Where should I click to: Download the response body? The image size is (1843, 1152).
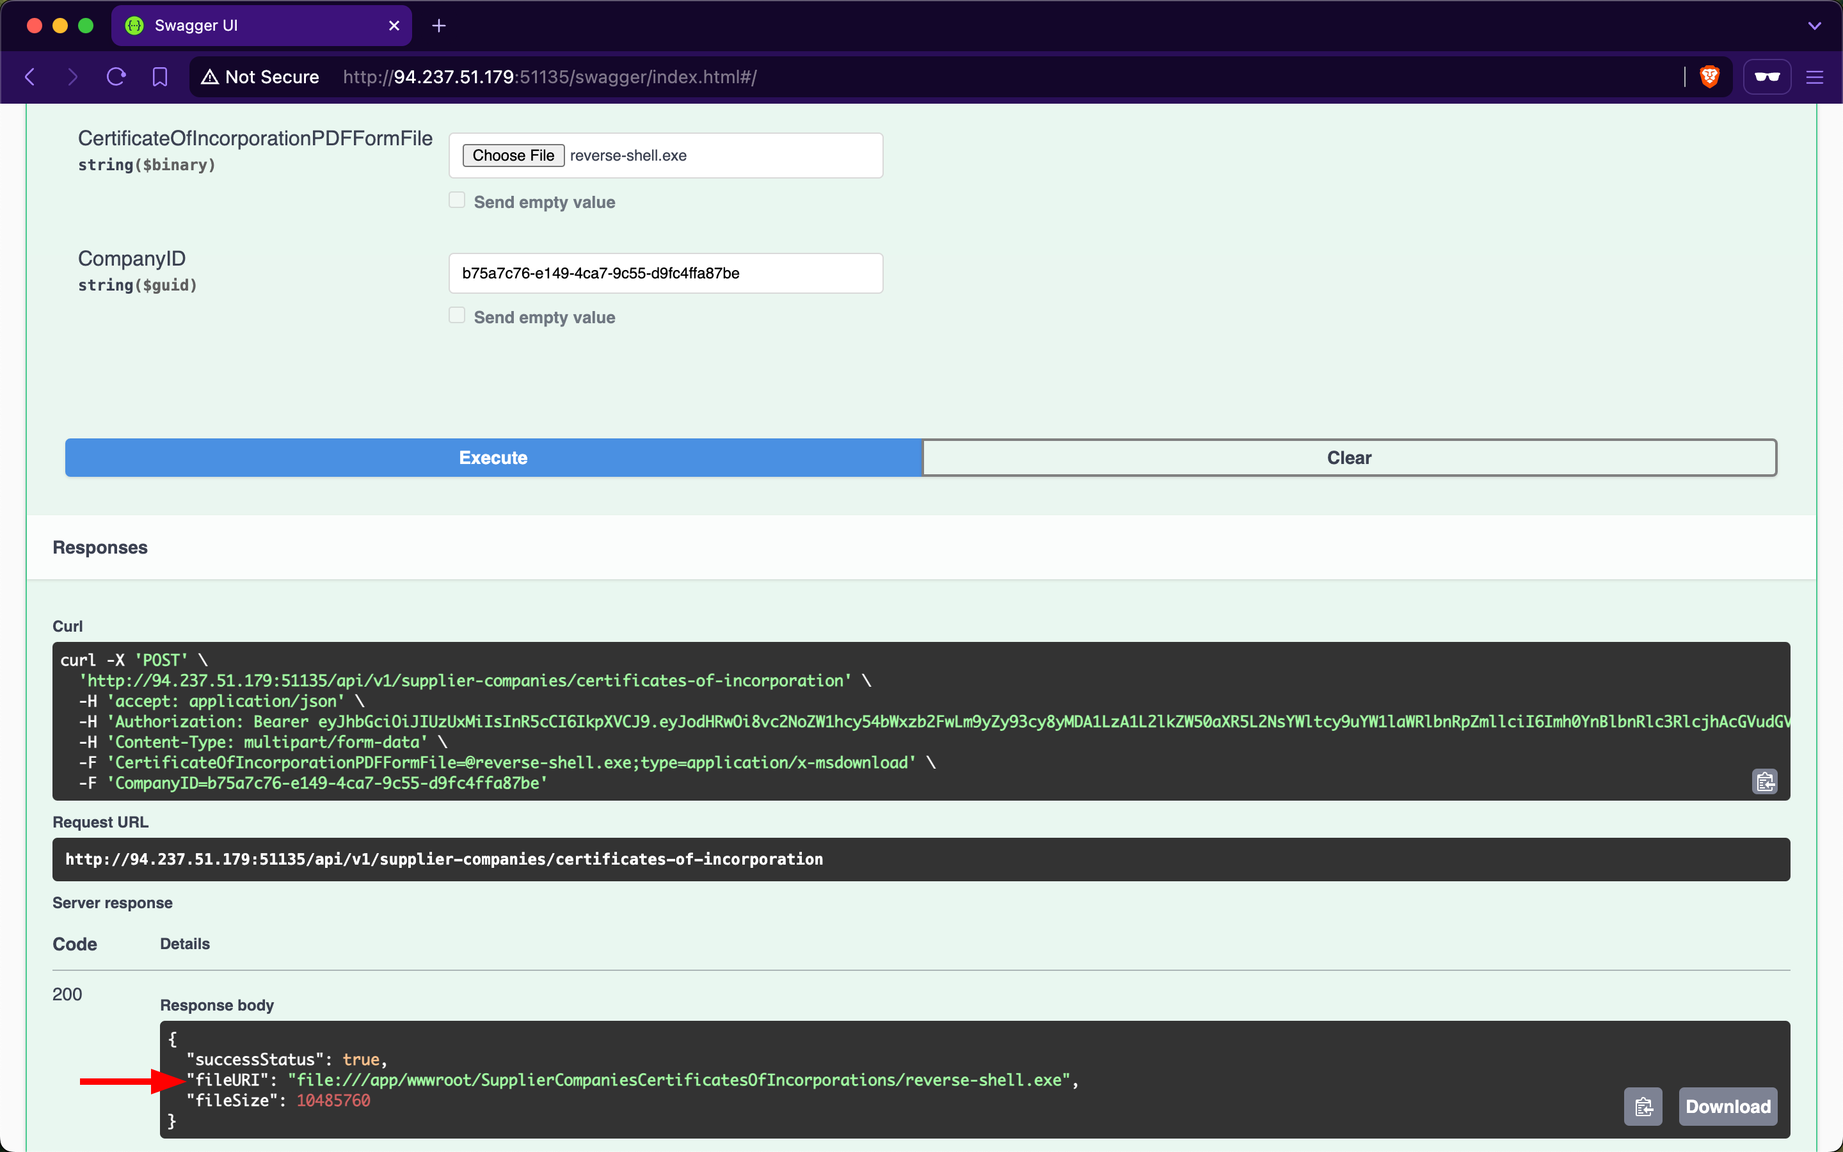tap(1728, 1107)
